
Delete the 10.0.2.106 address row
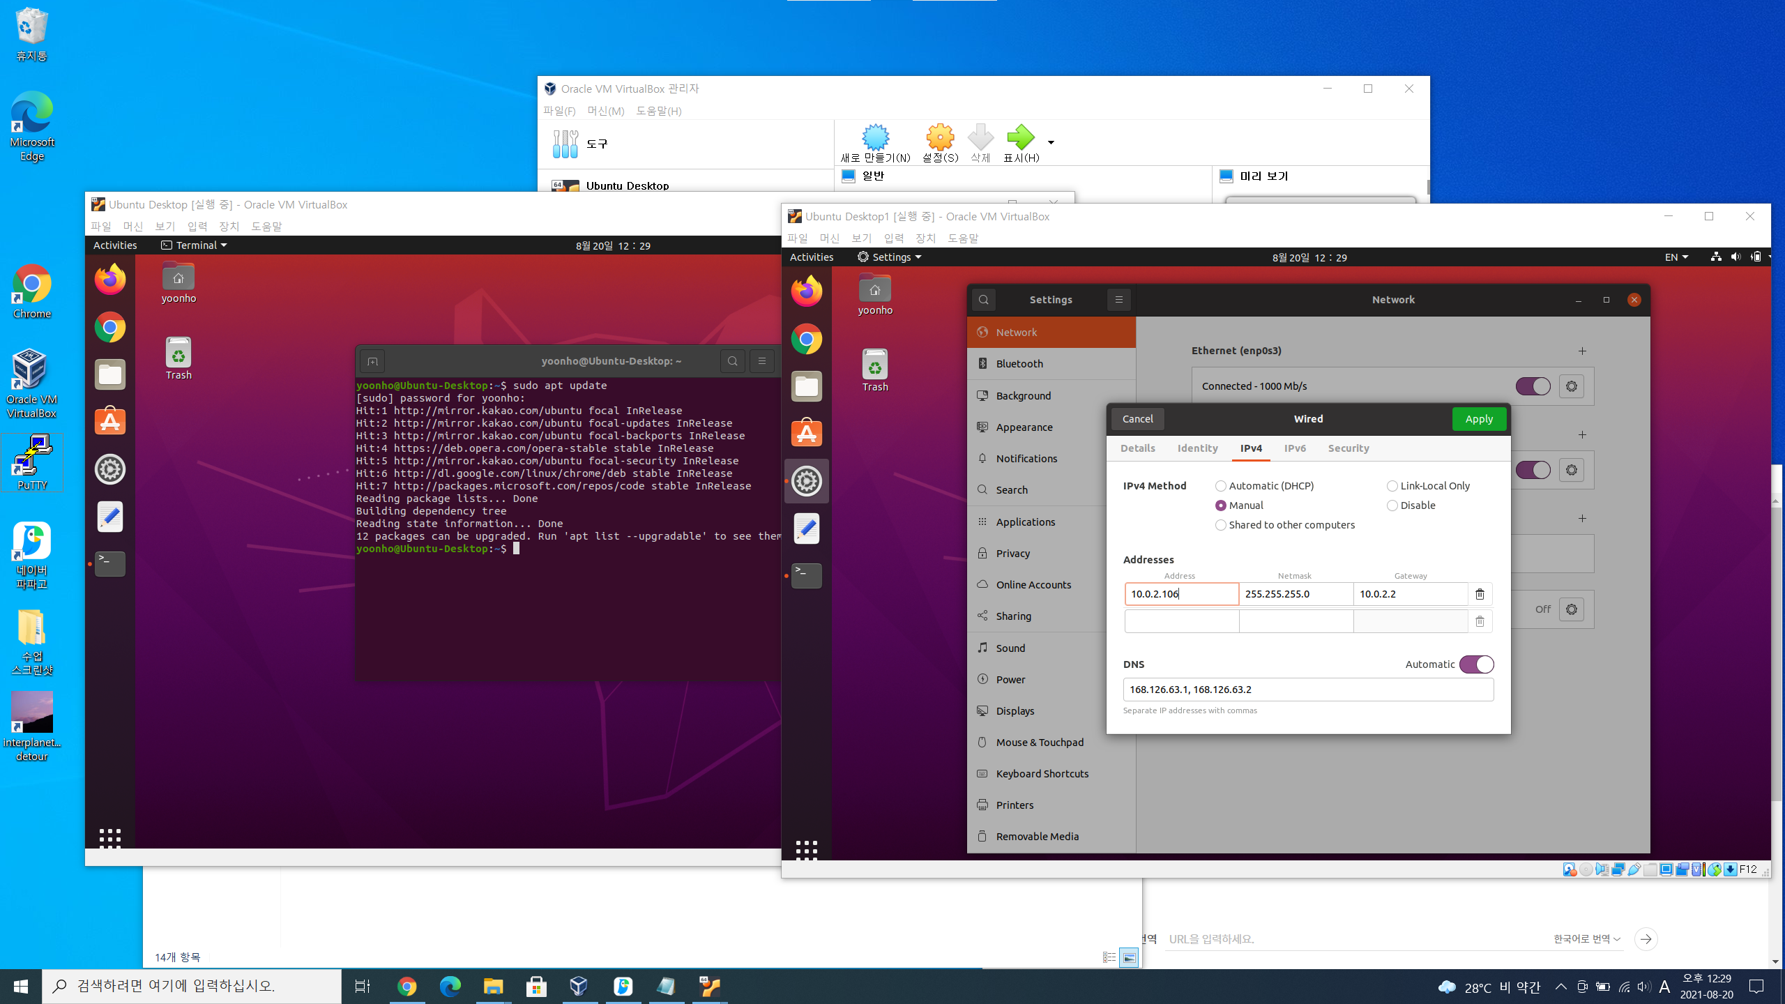1480,594
